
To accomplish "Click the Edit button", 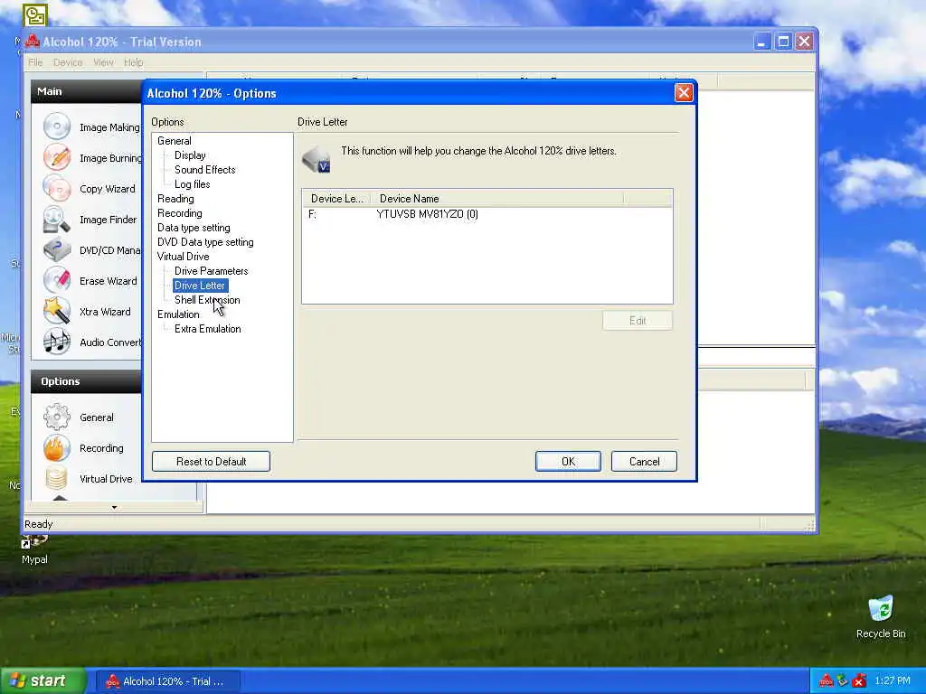I will 638,321.
